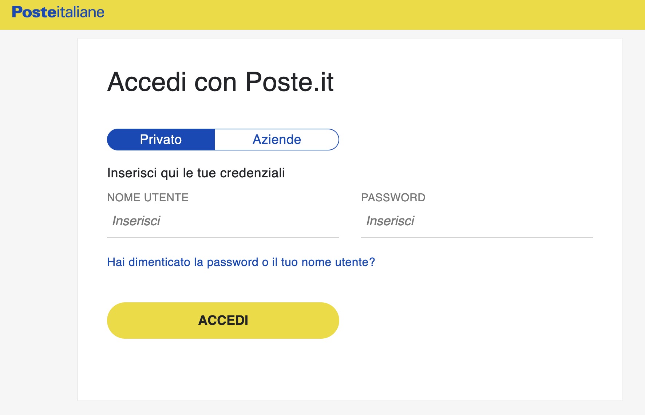This screenshot has width=645, height=415.
Task: Click the NOME UTENTE field label
Action: 148,198
